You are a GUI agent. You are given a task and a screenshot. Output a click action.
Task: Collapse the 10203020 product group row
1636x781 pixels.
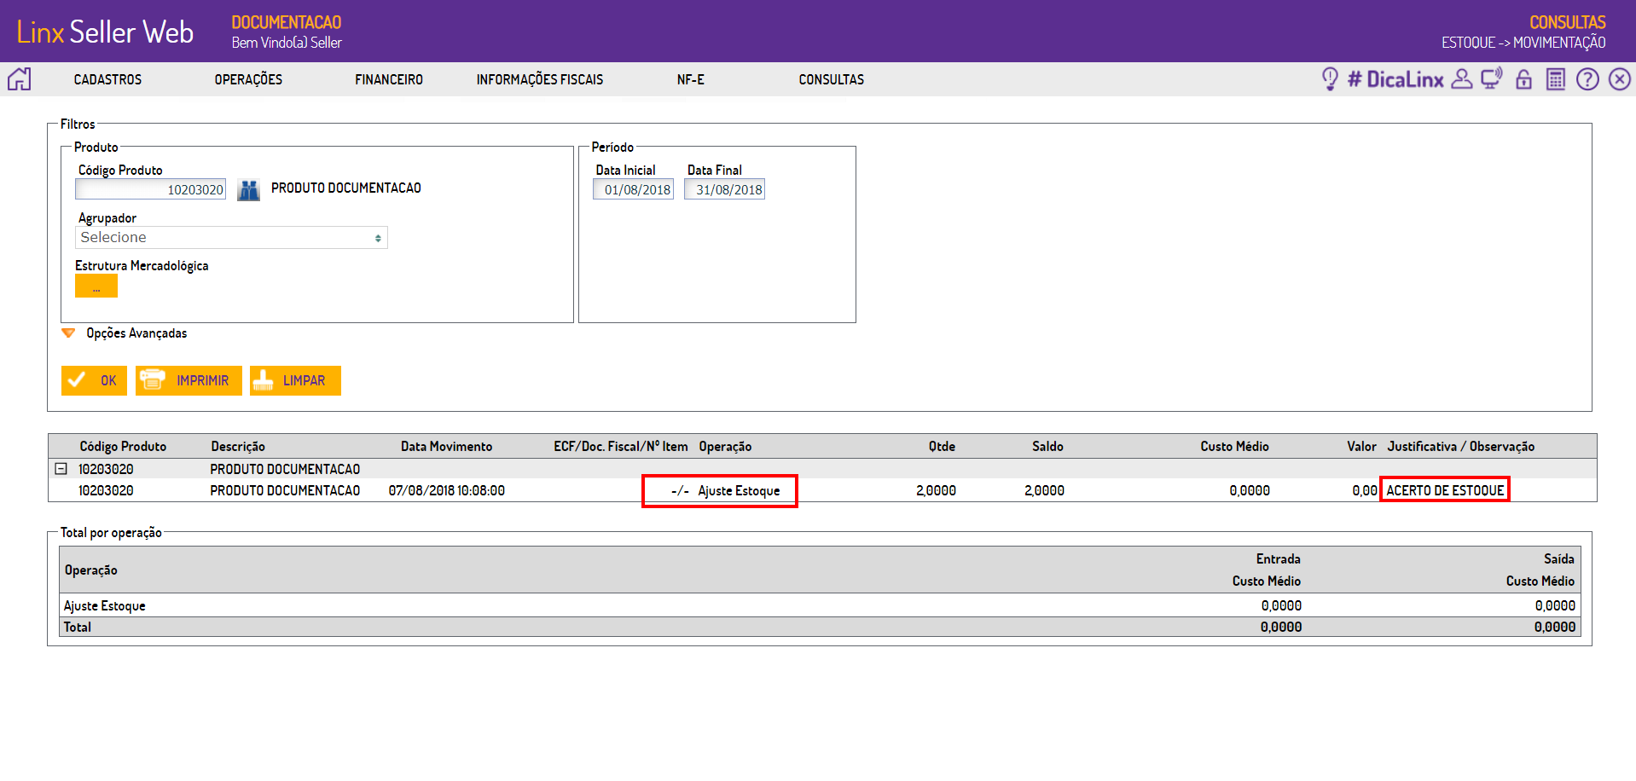click(x=61, y=469)
